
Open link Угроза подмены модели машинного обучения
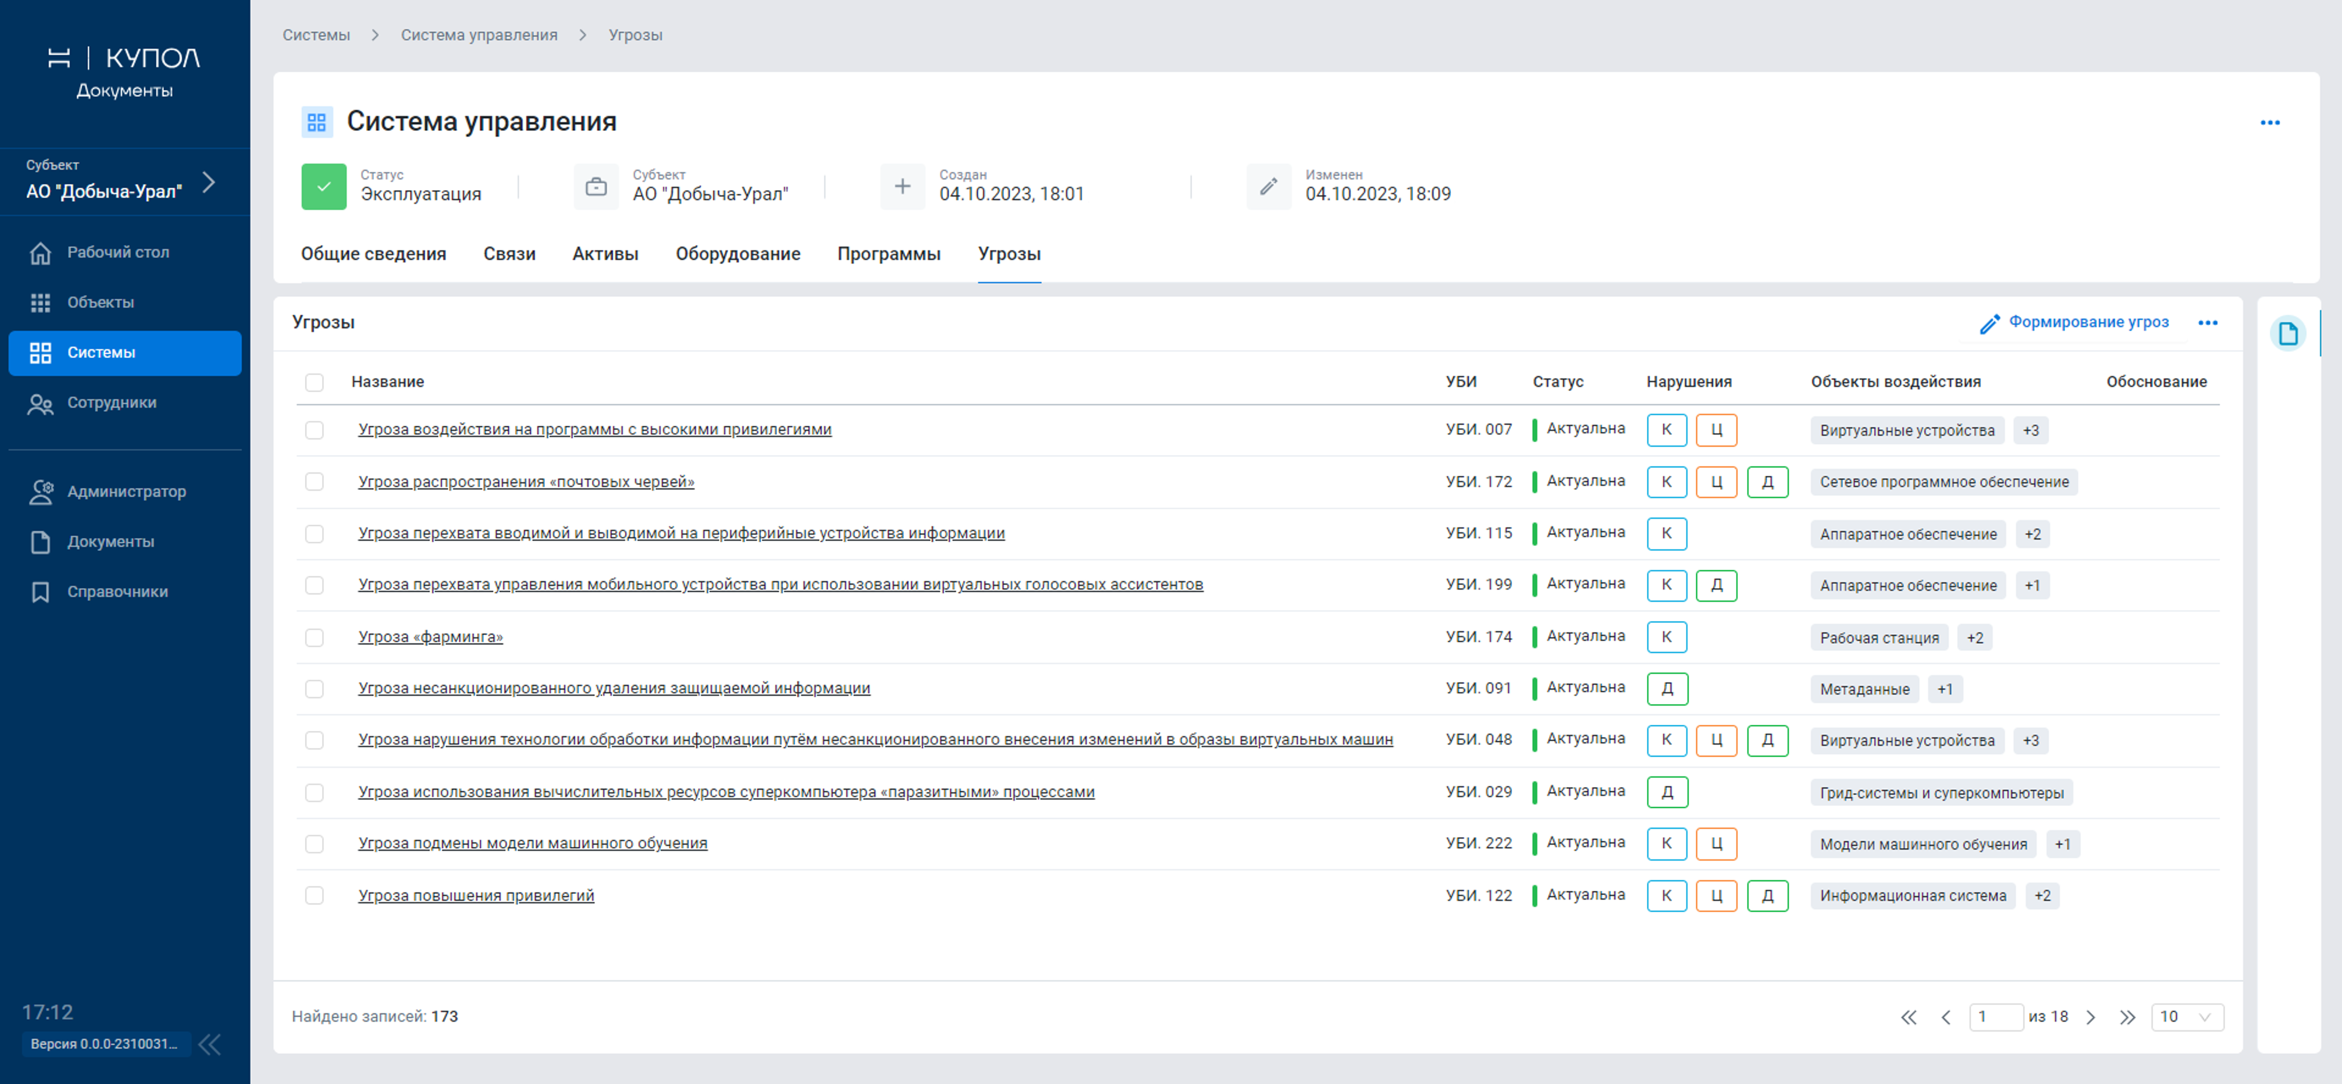(532, 843)
